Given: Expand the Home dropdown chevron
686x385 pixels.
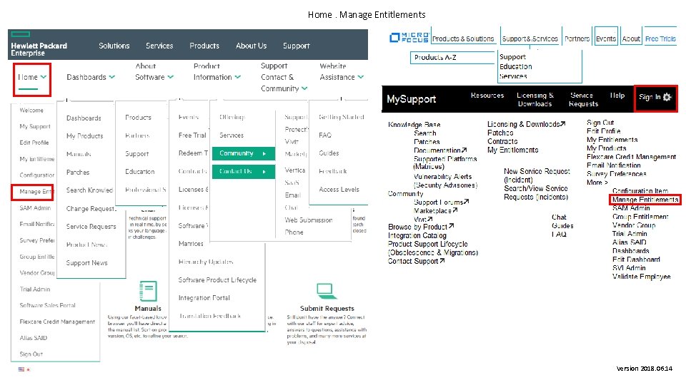Looking at the screenshot, I should pyautogui.click(x=44, y=77).
